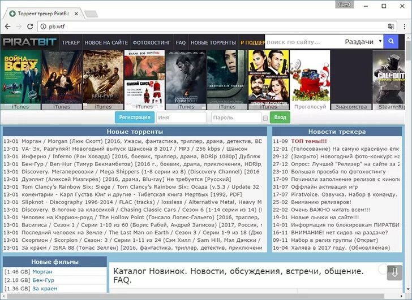Screen dimensions: 412x300
Task: Reload the page with refresh icon
Action: [x=30, y=27]
